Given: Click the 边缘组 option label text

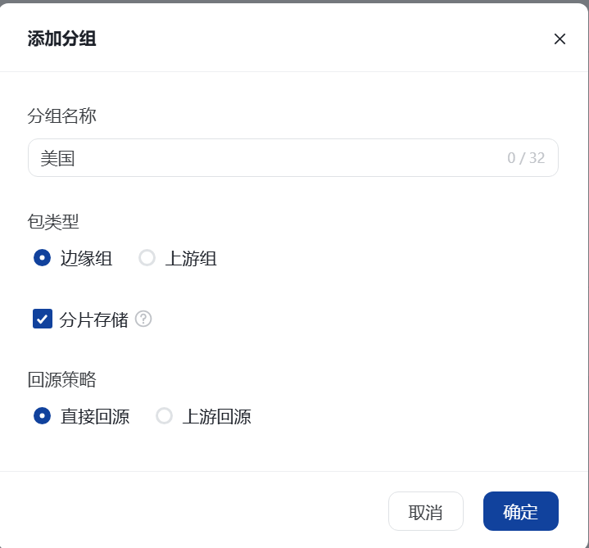Looking at the screenshot, I should [86, 259].
